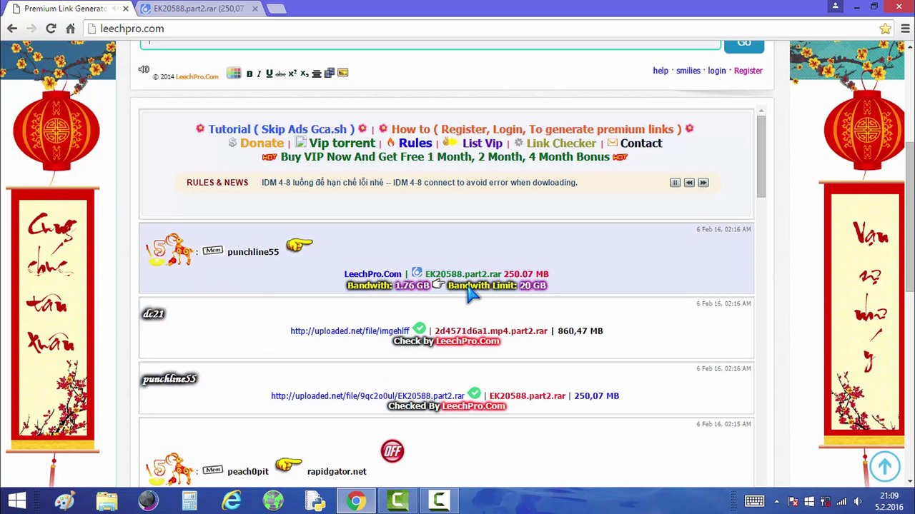The width and height of the screenshot is (915, 514).
Task: Click the login link
Action: tap(717, 71)
